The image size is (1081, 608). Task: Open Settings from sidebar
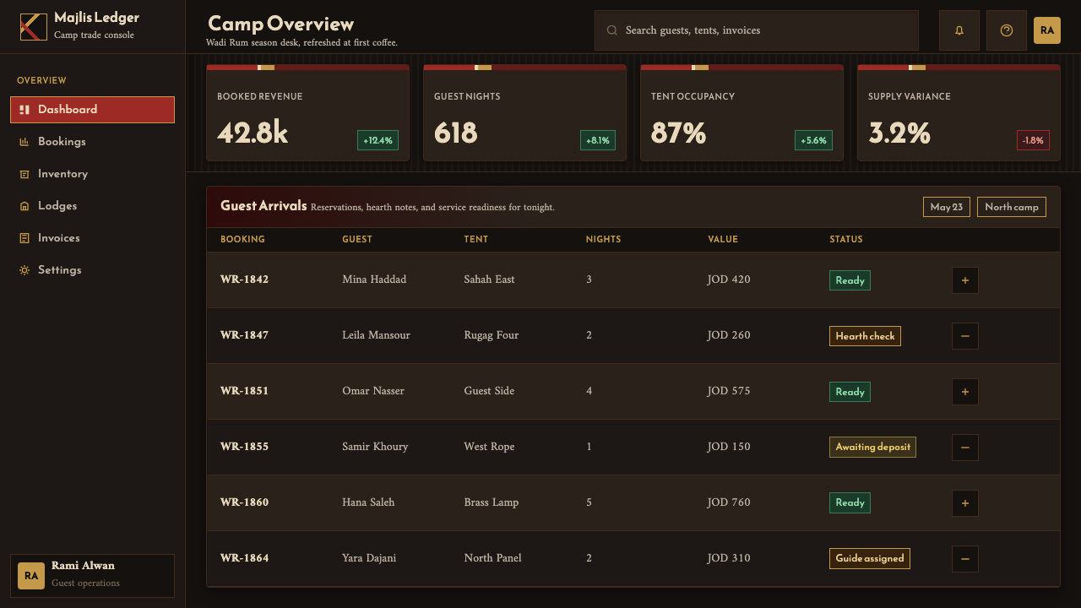tap(92, 270)
